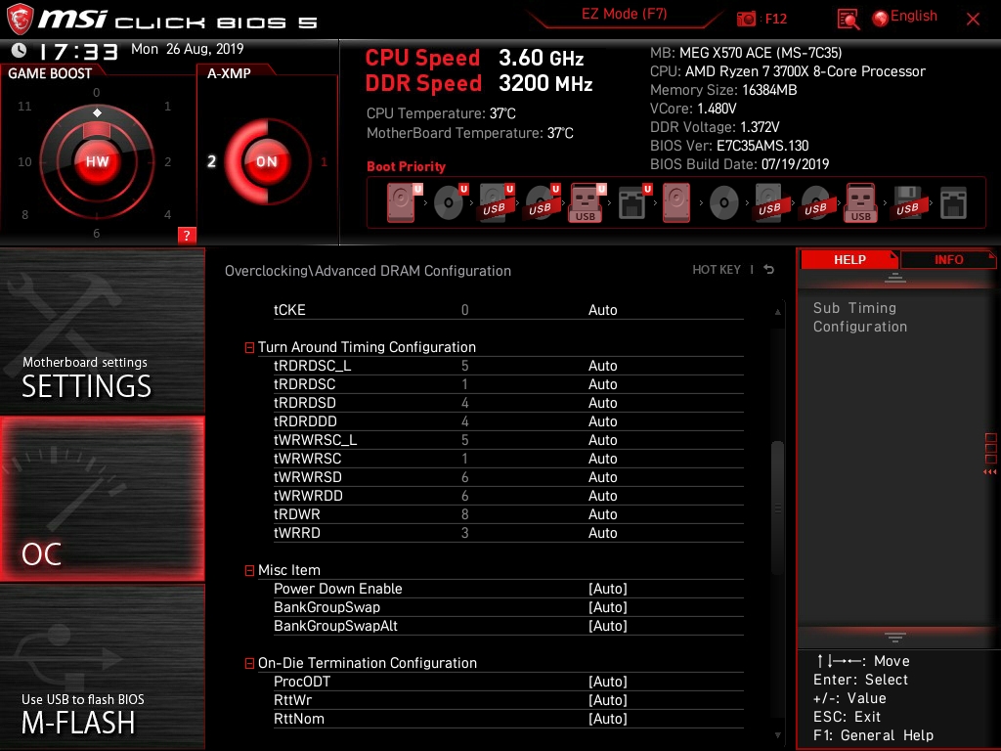
Task: Click the right-edge side panel arrows handle
Action: point(990,454)
